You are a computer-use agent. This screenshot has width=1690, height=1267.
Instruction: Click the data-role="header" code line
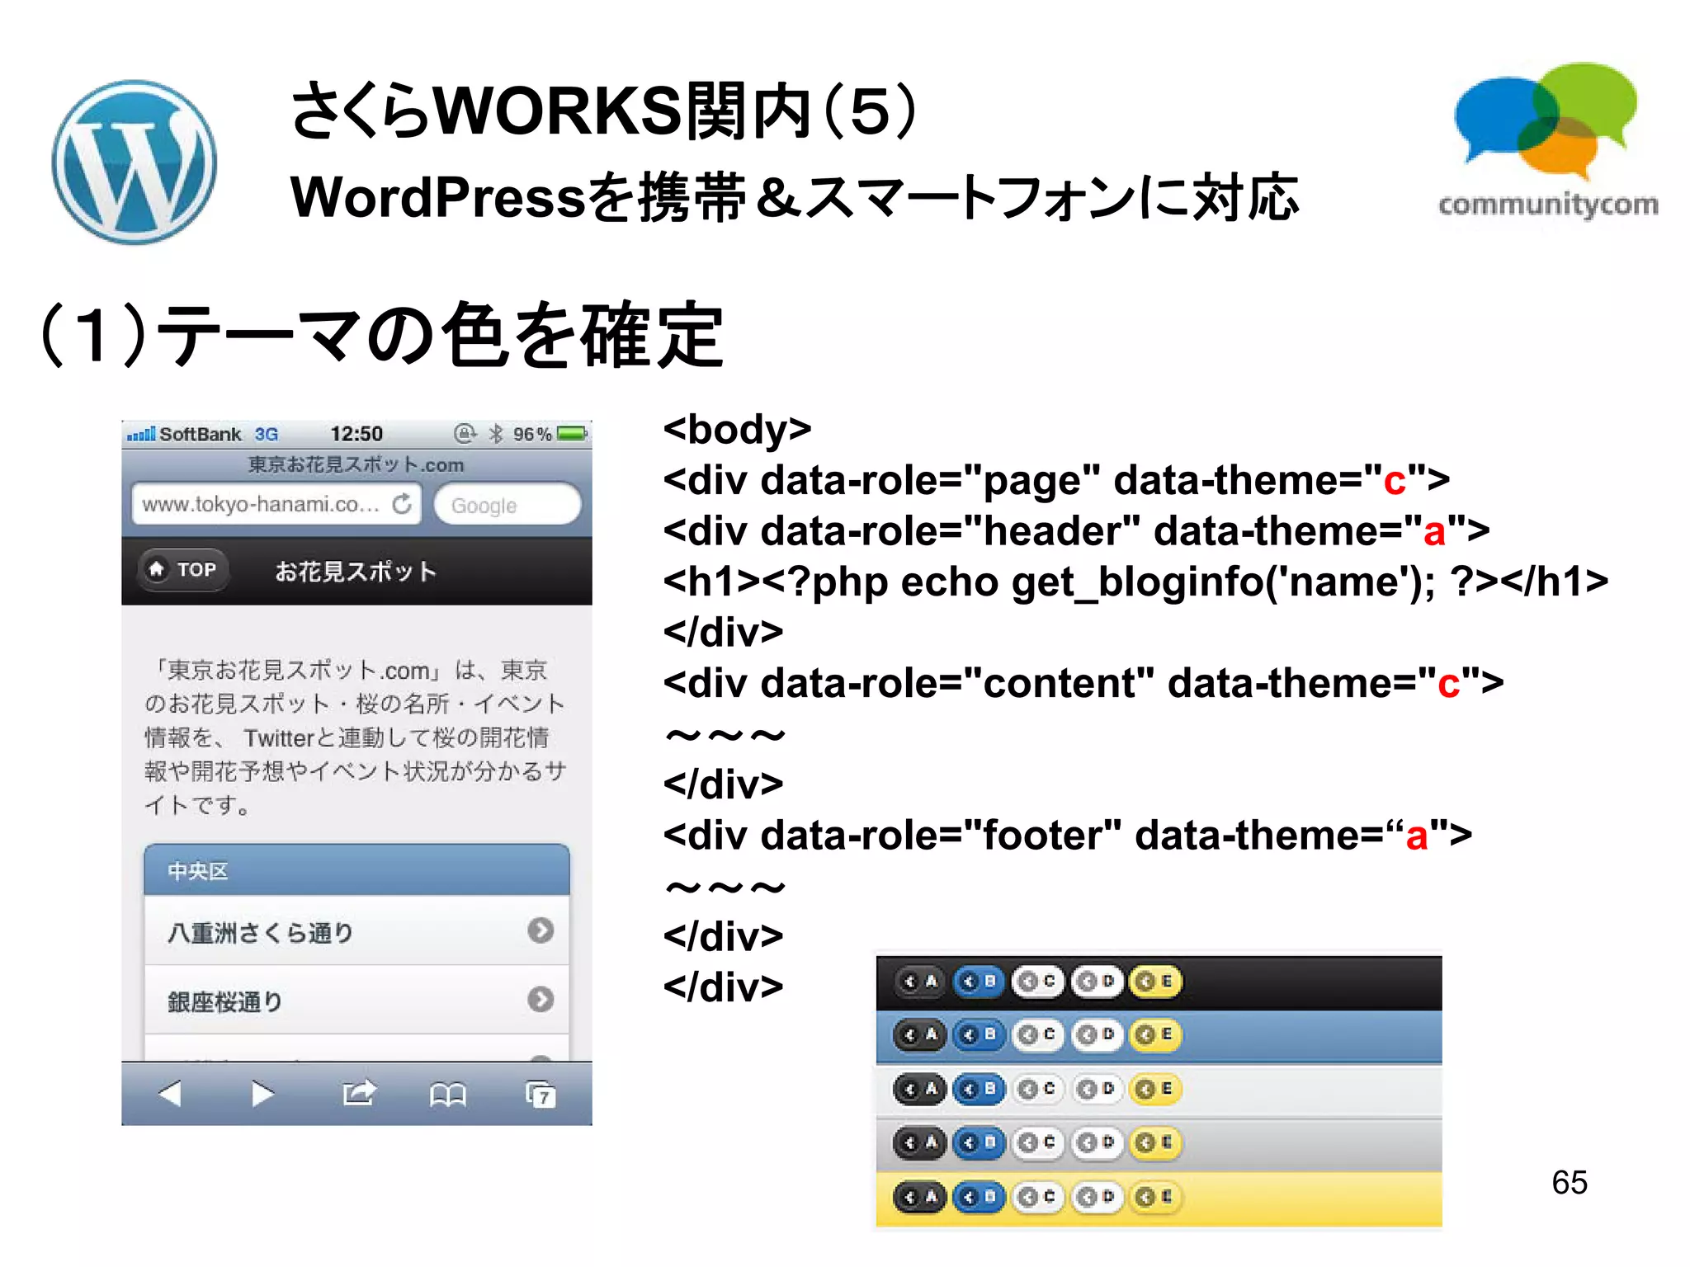(1076, 530)
